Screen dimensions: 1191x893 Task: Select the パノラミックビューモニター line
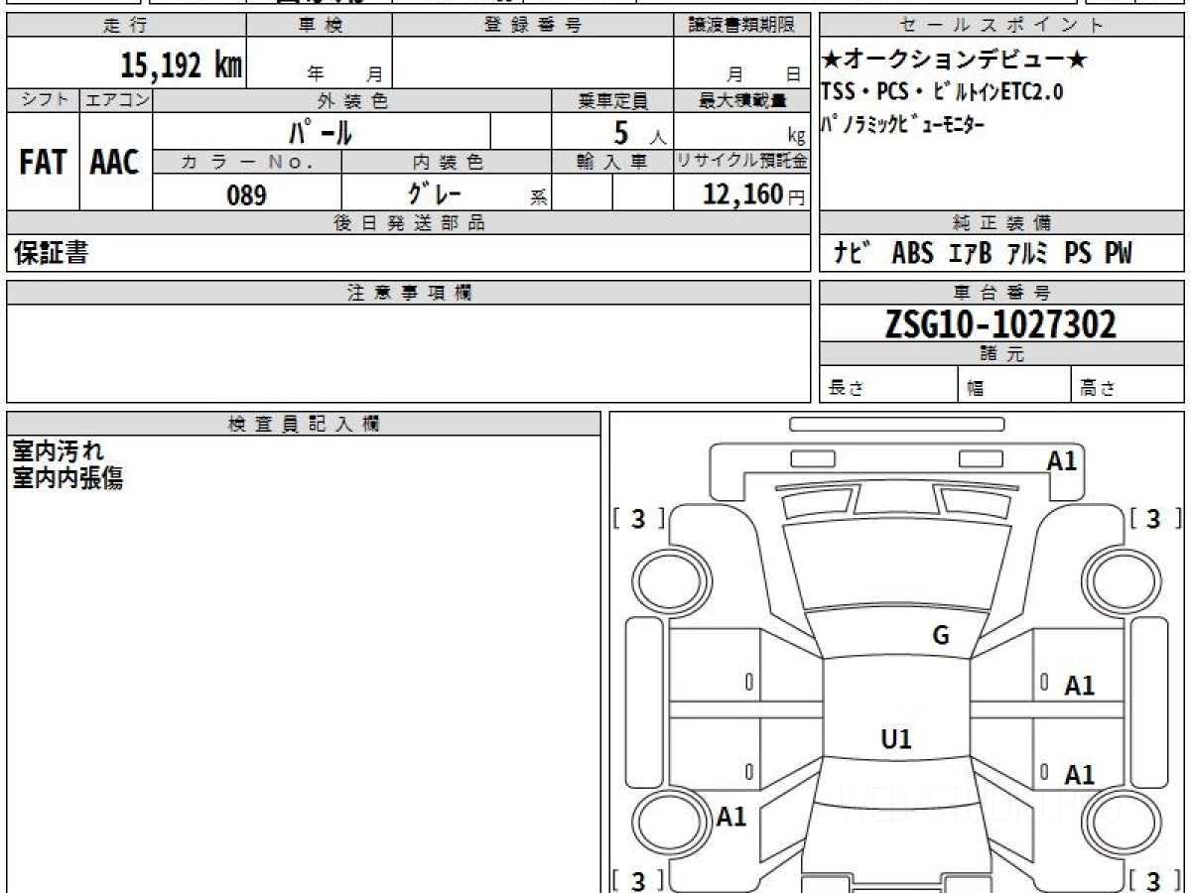pyautogui.click(x=902, y=125)
